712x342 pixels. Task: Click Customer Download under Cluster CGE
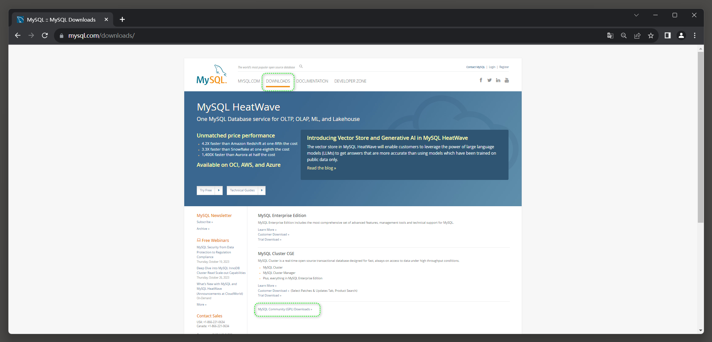[x=273, y=291]
